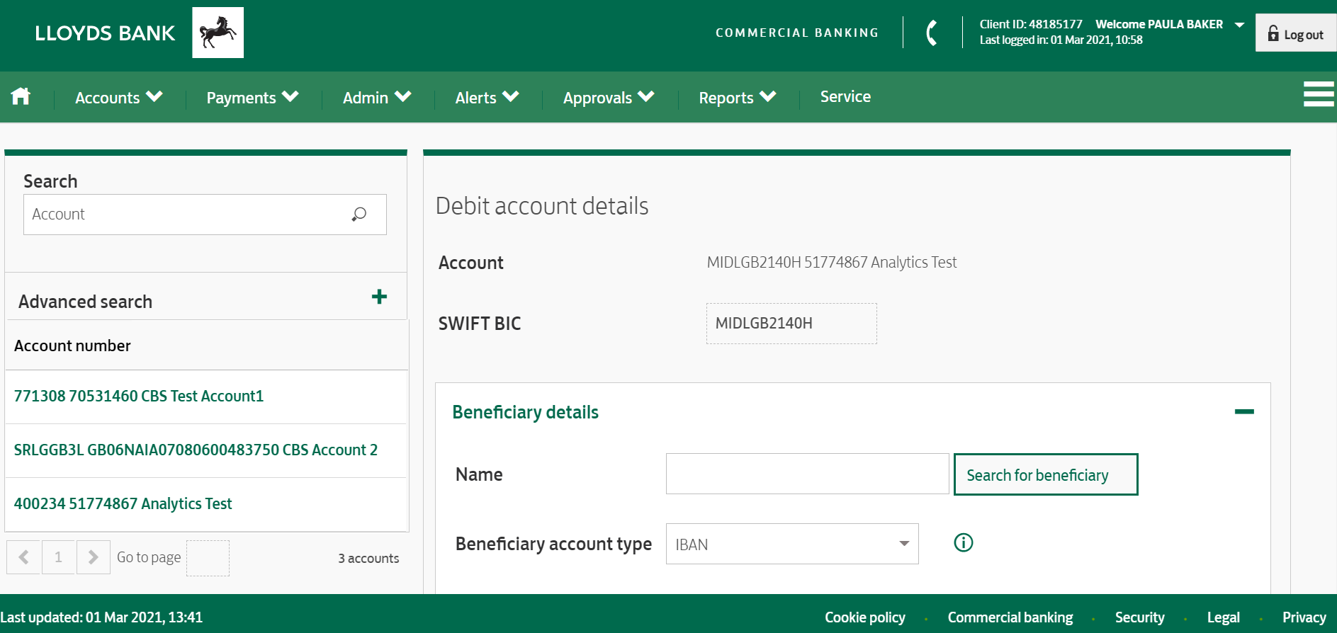Open Security footer link
Viewport: 1337px width, 633px height.
(1139, 617)
